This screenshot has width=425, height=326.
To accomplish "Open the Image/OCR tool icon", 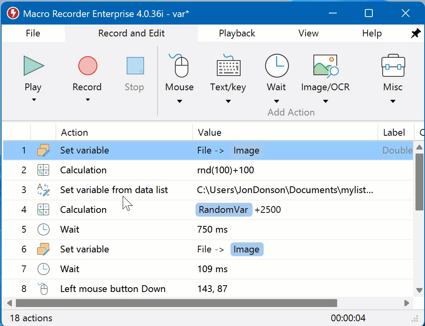I will (325, 66).
